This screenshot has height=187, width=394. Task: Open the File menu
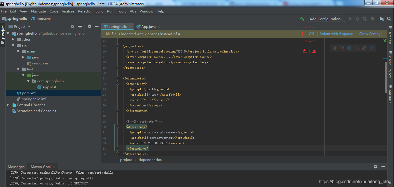point(4,11)
